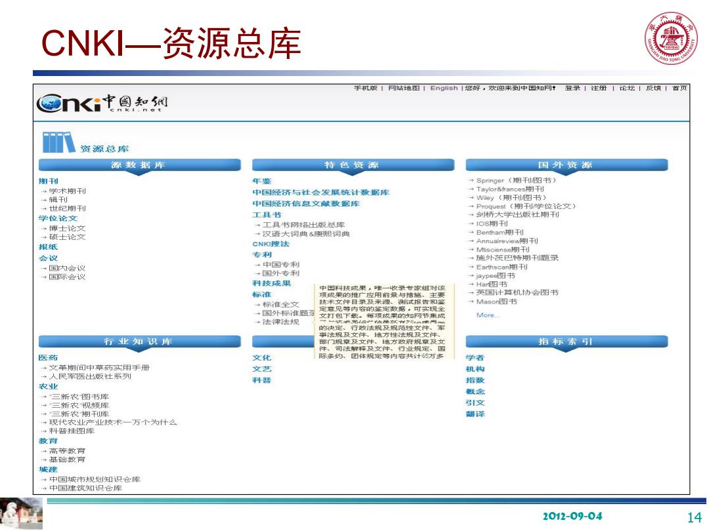Open 中国经济与社会发展统计数据库
This screenshot has height=531, width=709.
(321, 192)
